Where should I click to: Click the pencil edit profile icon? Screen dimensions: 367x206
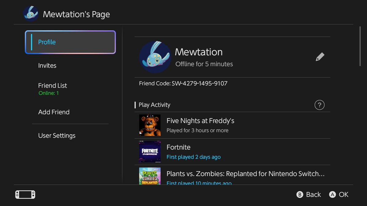(x=320, y=57)
